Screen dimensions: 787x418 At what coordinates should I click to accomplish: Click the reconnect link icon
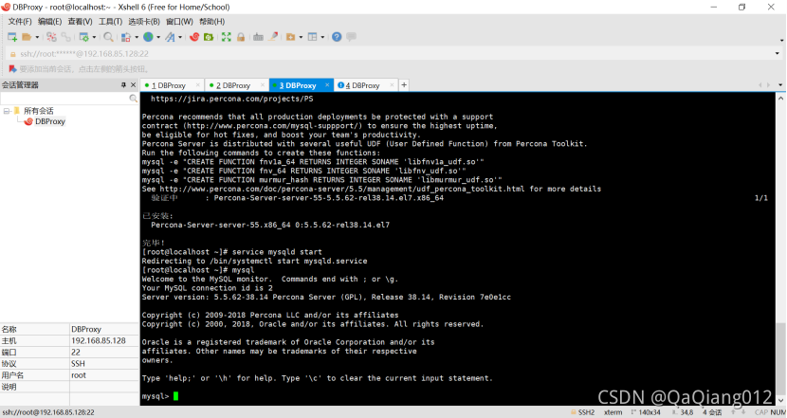coord(65,37)
